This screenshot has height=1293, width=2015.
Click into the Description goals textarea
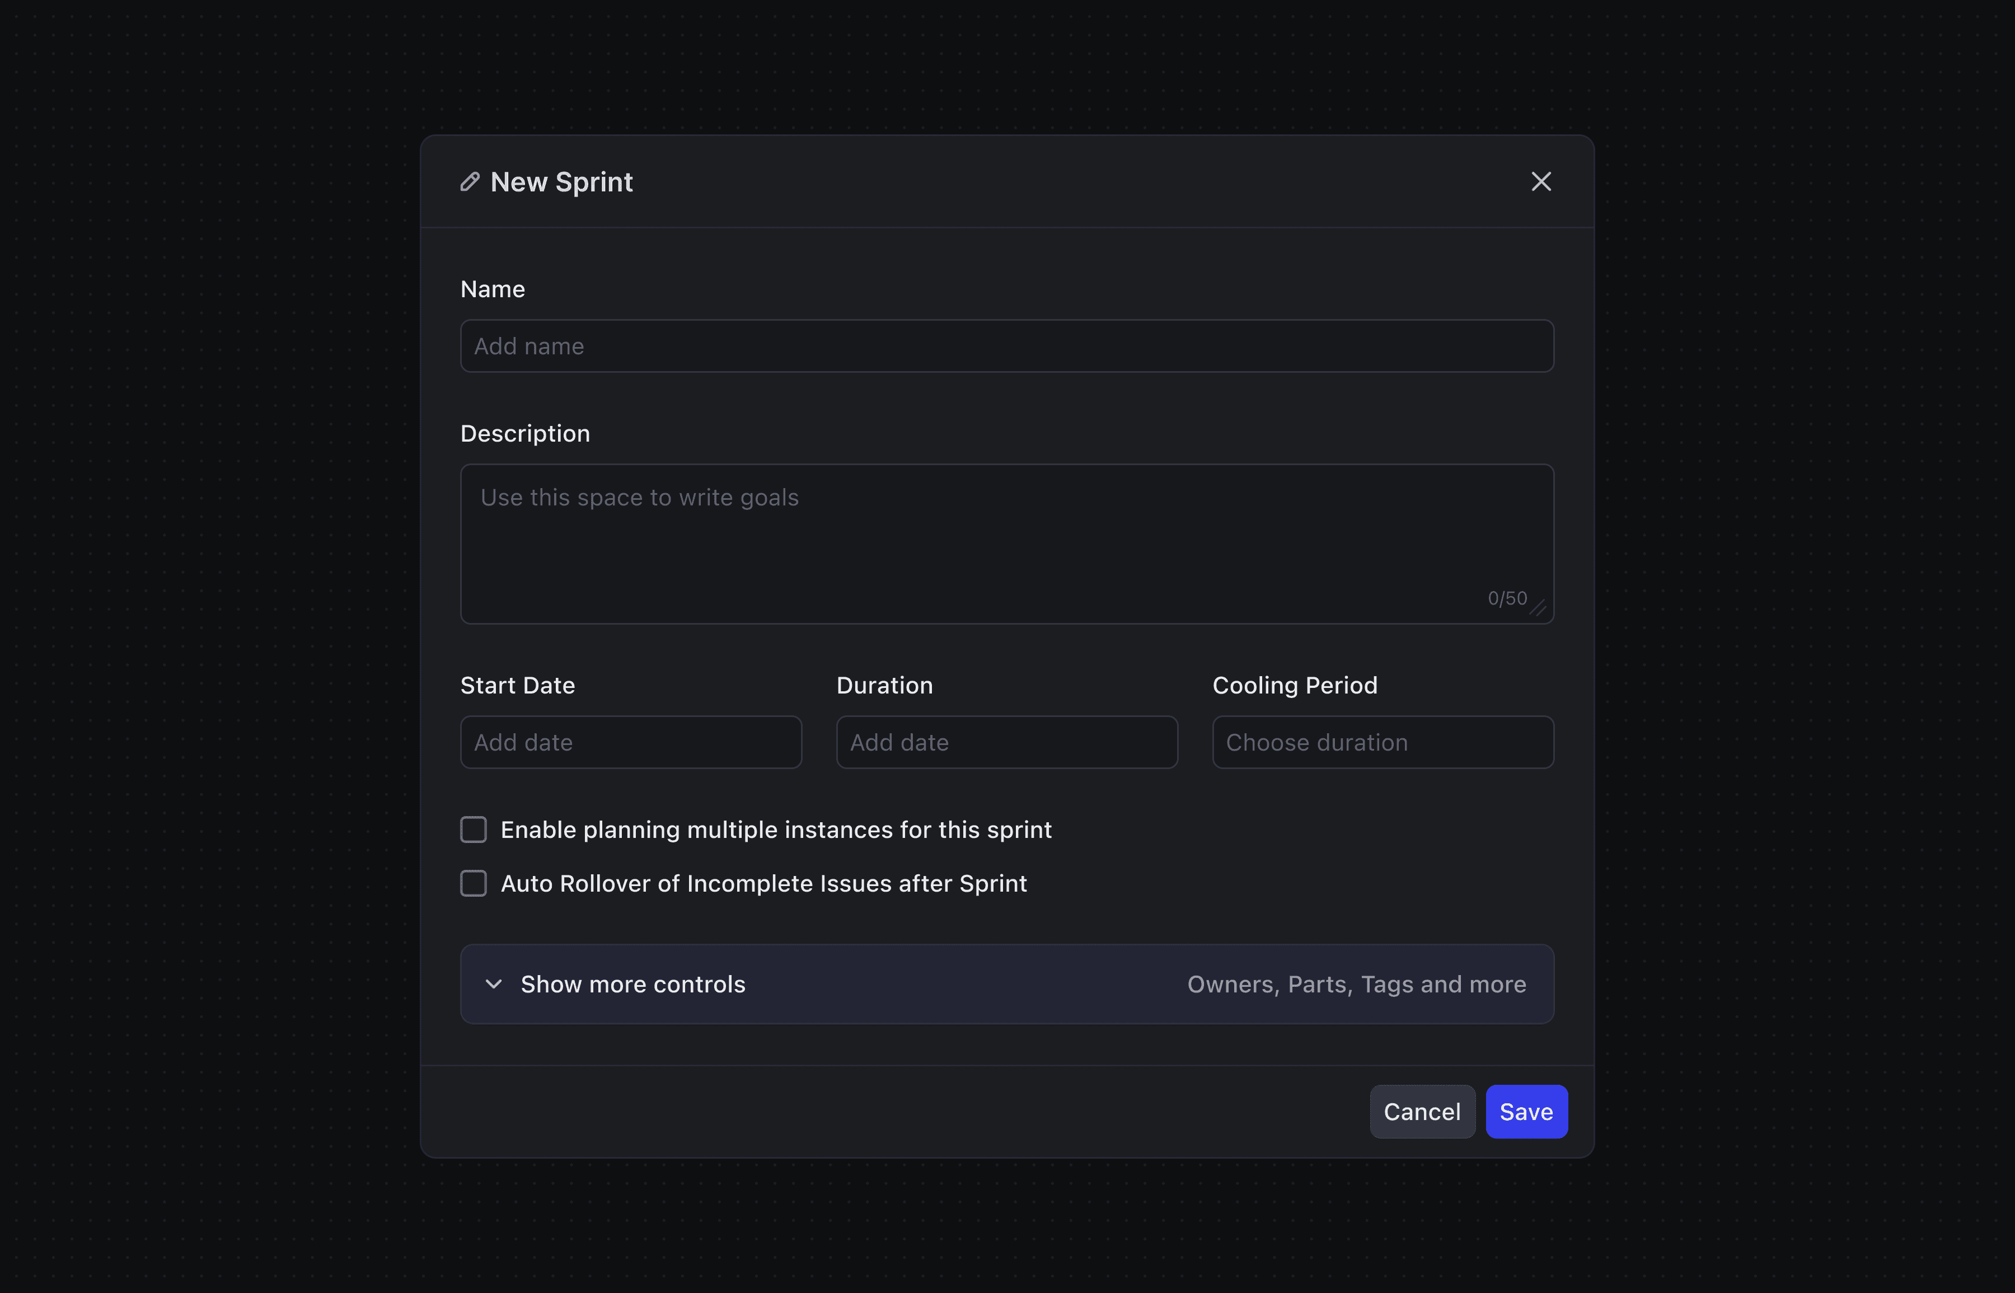(1006, 537)
